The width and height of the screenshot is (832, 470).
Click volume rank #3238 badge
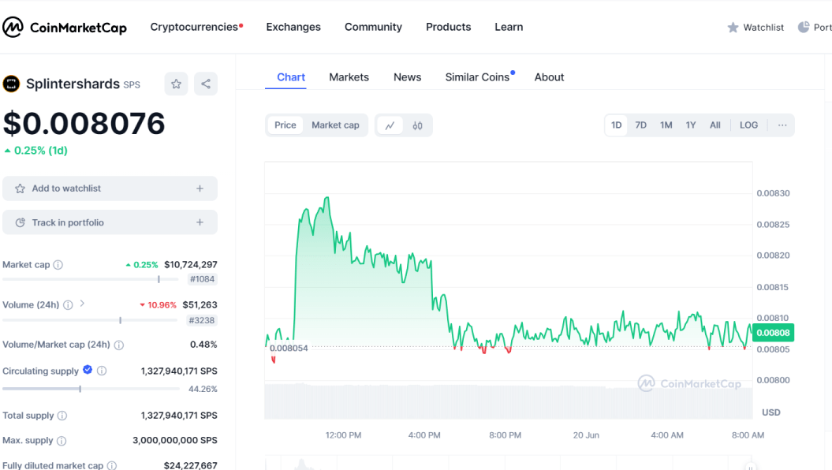click(202, 320)
